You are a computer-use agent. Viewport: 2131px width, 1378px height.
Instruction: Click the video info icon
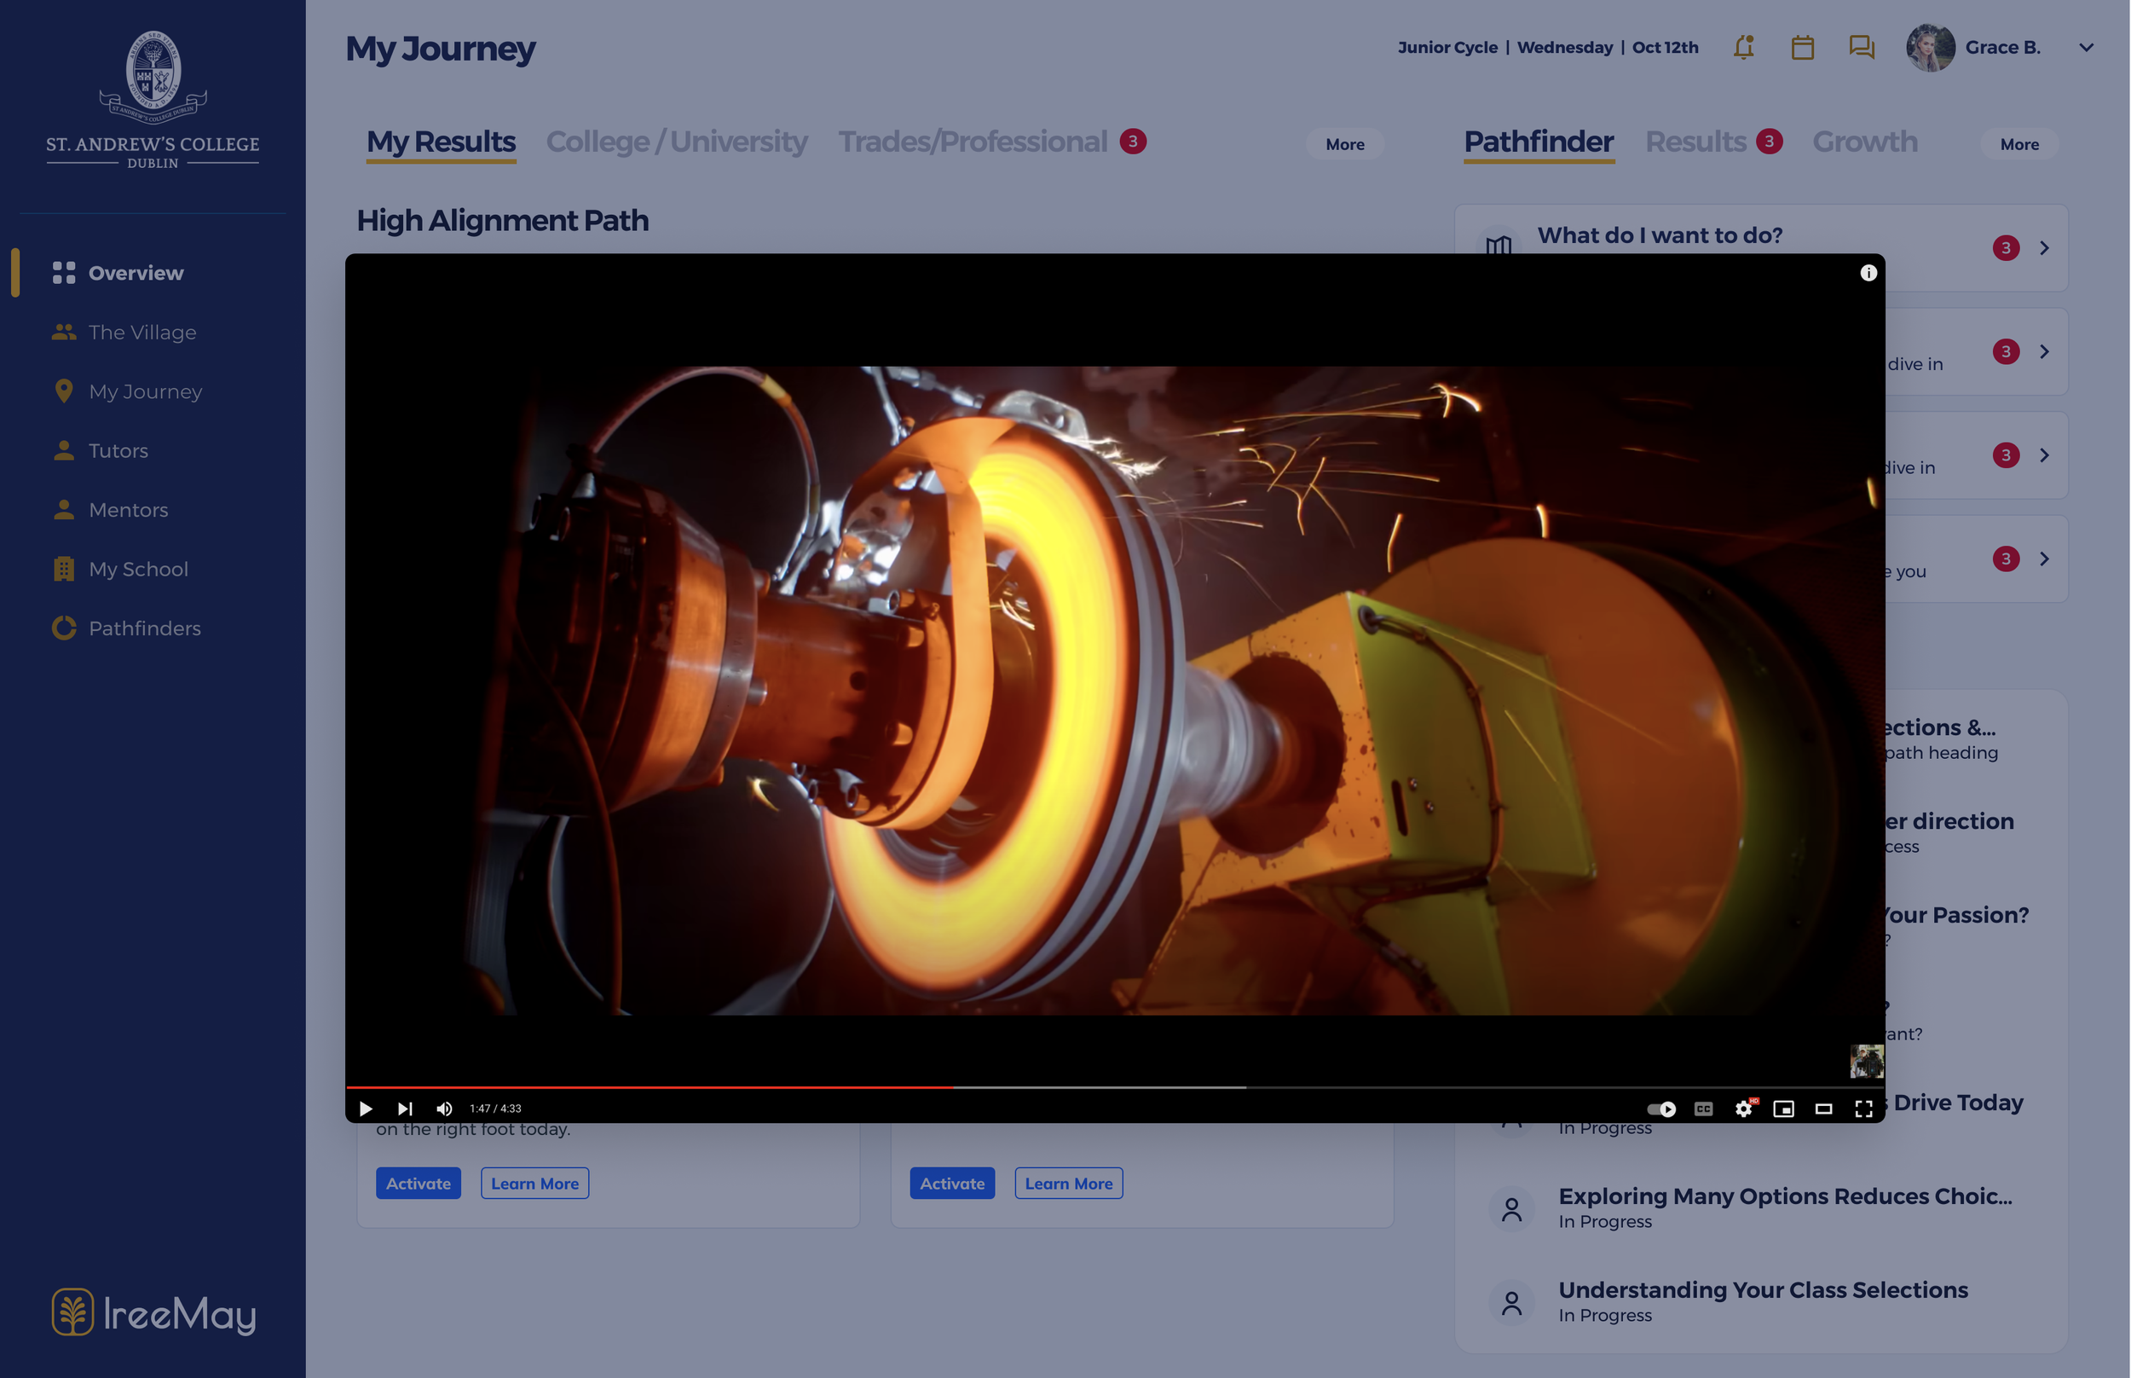(x=1868, y=274)
